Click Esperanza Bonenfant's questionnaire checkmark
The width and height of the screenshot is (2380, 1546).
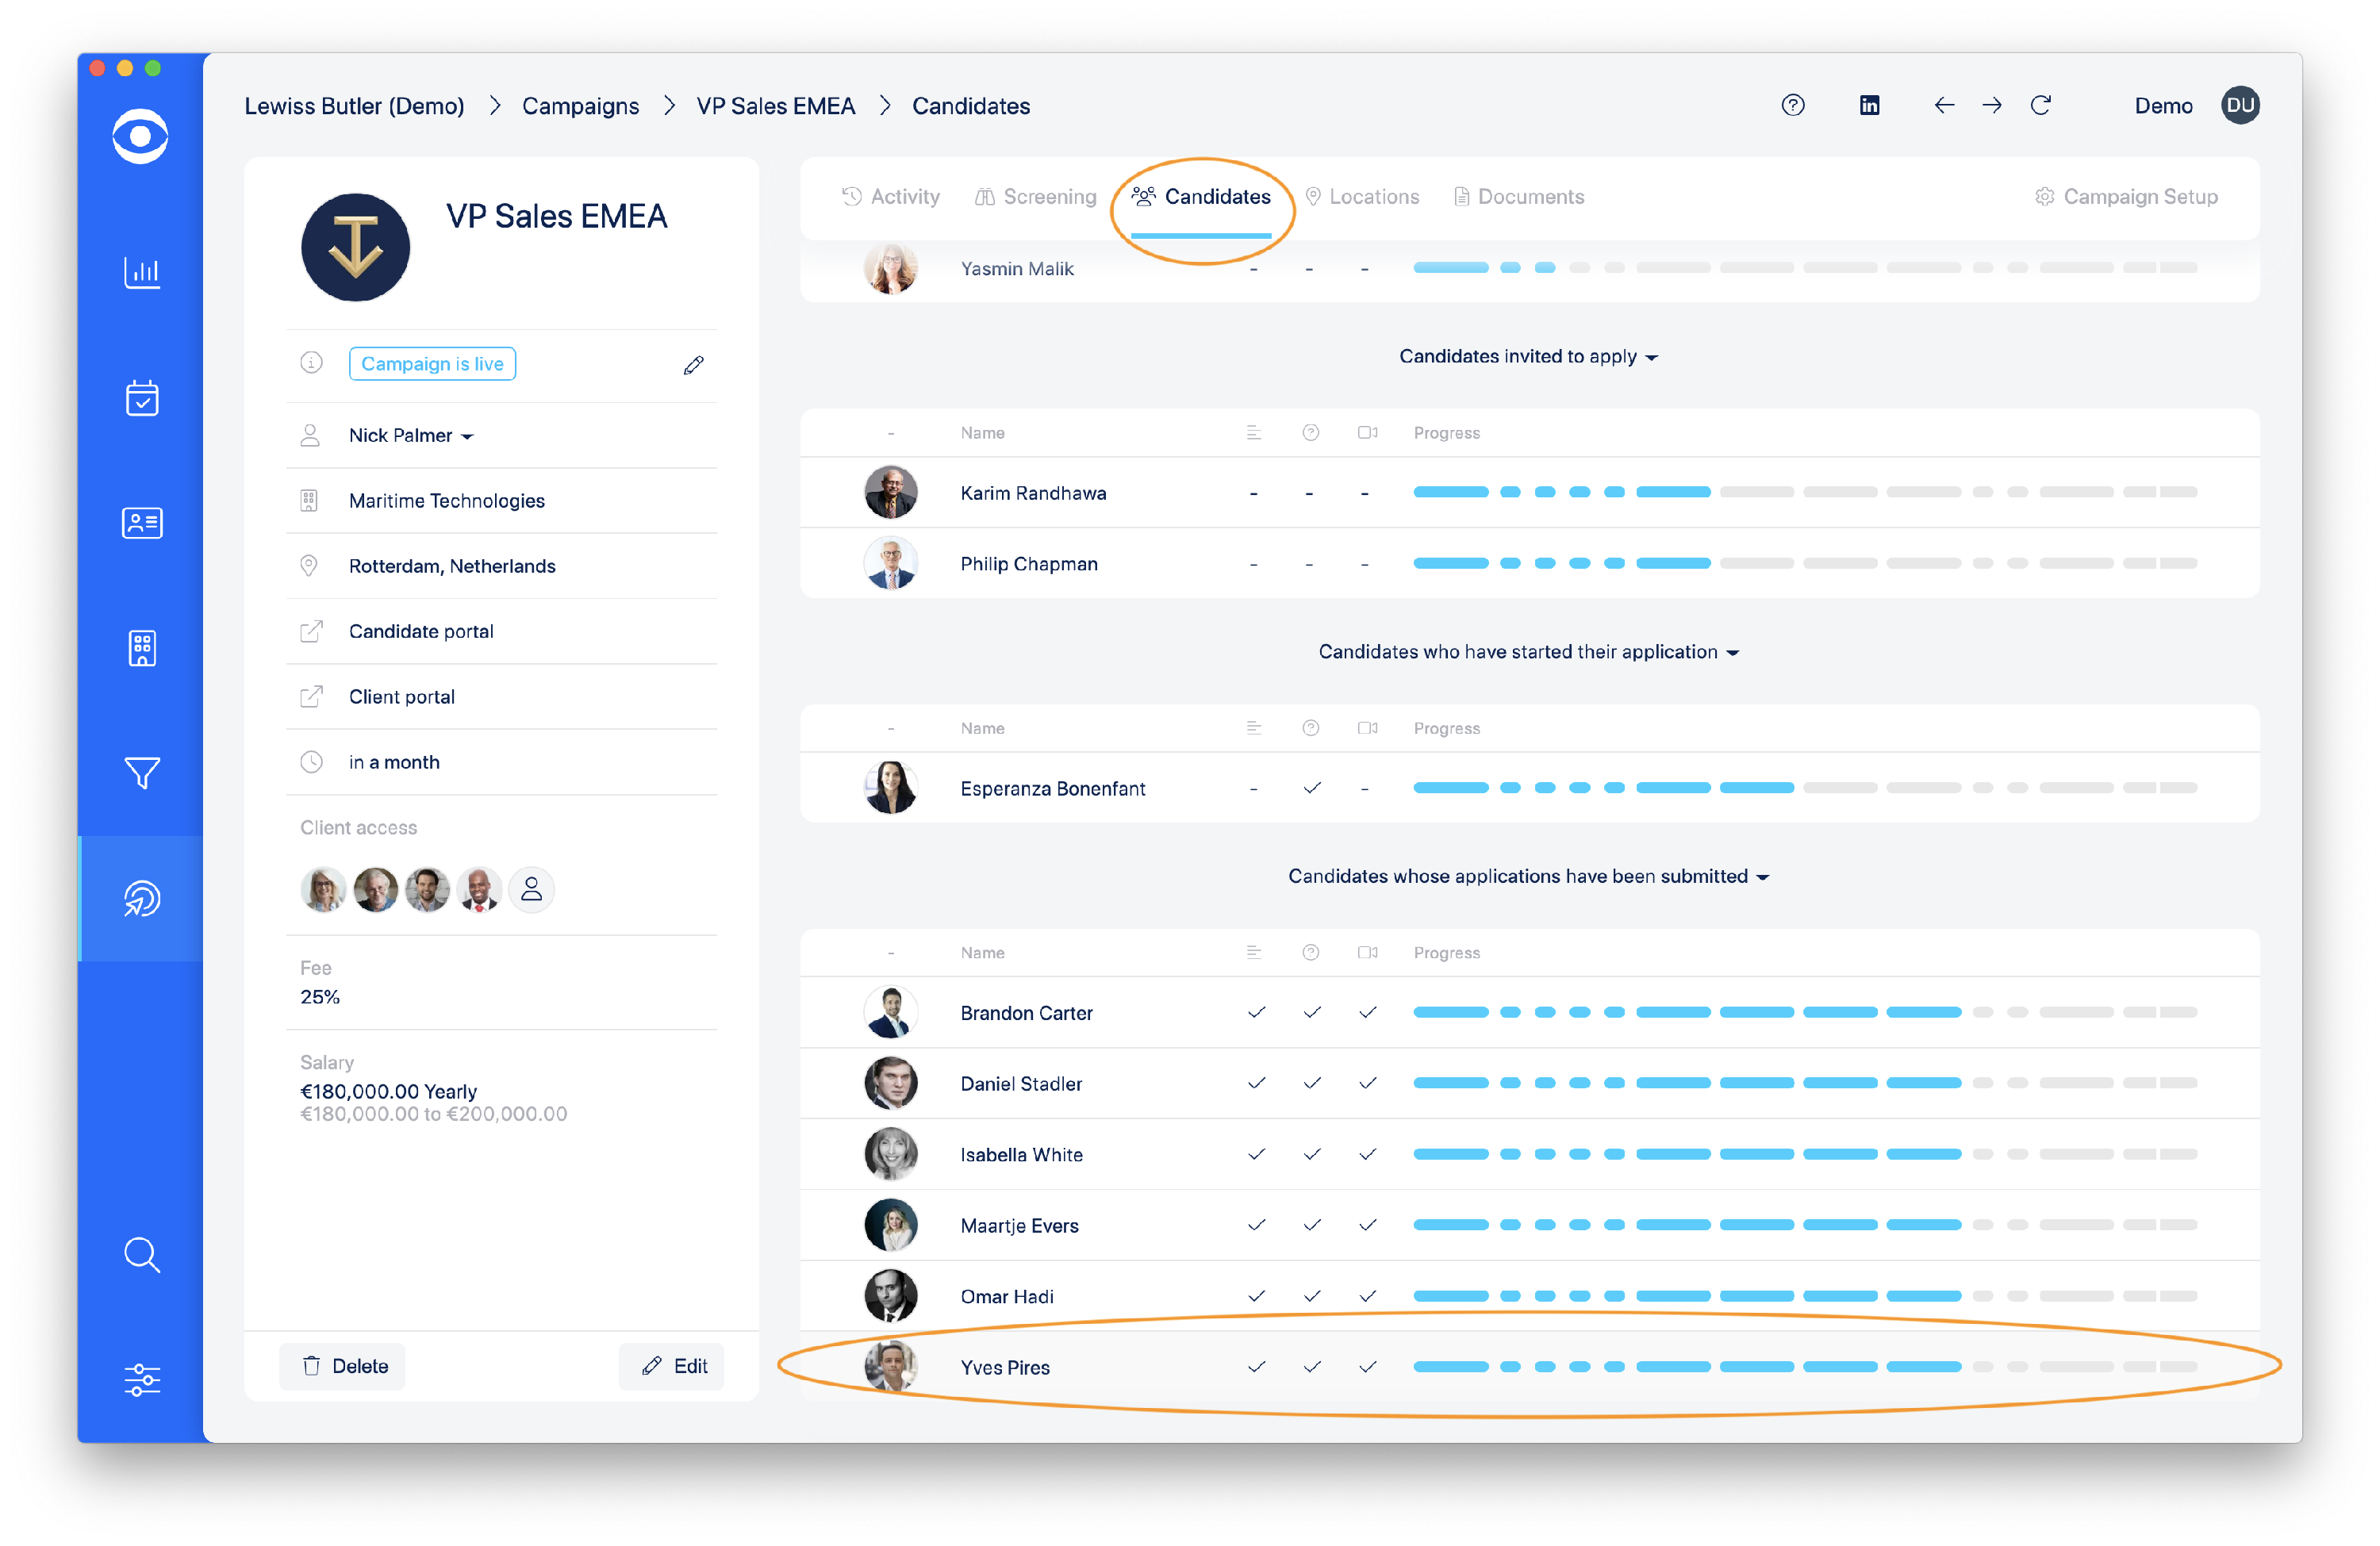pos(1312,788)
